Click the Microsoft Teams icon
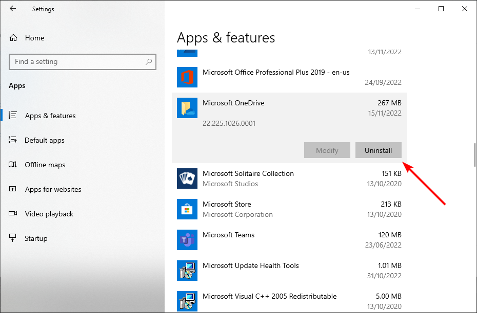Viewport: 477px width, 313px height. 187,240
